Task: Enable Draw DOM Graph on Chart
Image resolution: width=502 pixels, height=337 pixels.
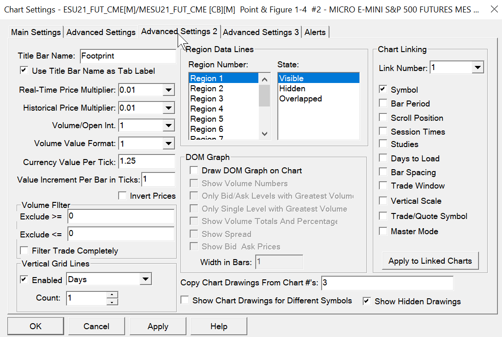Action: click(x=194, y=171)
